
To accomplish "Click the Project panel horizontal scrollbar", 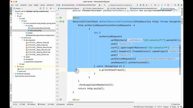I will tap(23, 102).
